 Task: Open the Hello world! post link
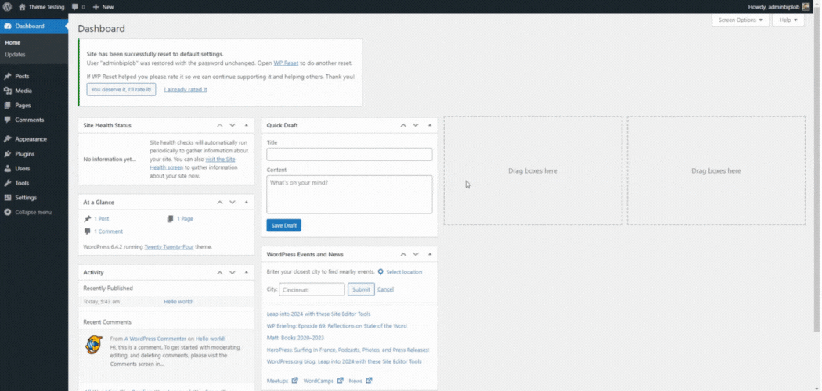[x=178, y=302]
